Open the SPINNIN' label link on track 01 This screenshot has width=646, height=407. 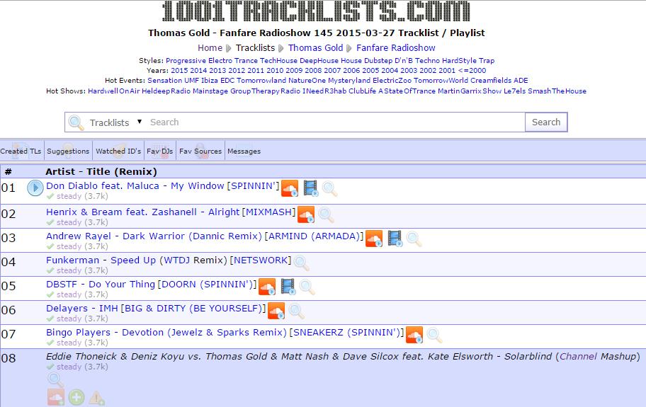253,186
